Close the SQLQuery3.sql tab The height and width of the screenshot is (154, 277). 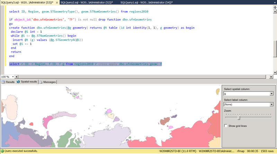click(57, 3)
